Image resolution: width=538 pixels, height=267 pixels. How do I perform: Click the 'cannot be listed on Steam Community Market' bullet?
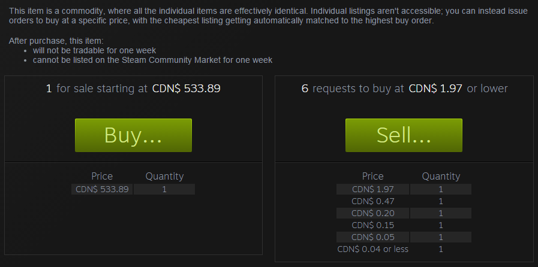coord(153,60)
